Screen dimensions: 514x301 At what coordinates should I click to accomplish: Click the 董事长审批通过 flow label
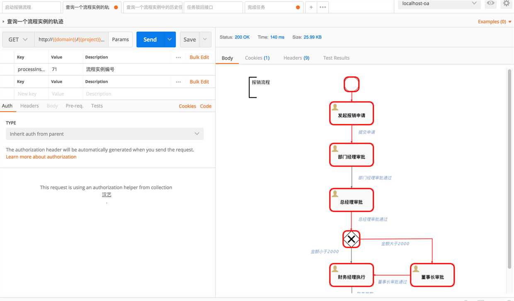click(392, 282)
